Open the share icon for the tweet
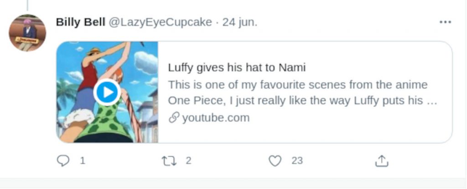 click(381, 161)
